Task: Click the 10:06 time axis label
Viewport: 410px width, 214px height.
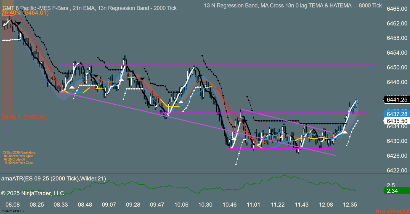Action: pyautogui.click(x=181, y=205)
